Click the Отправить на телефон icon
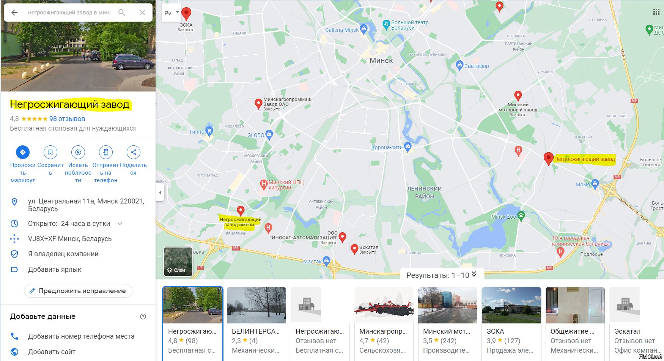664x361 pixels. tap(106, 152)
